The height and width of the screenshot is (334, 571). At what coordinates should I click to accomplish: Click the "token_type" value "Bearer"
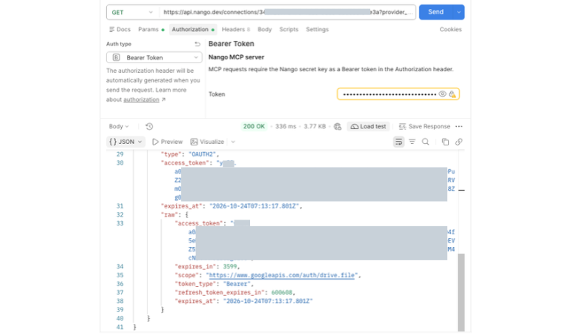tap(237, 284)
